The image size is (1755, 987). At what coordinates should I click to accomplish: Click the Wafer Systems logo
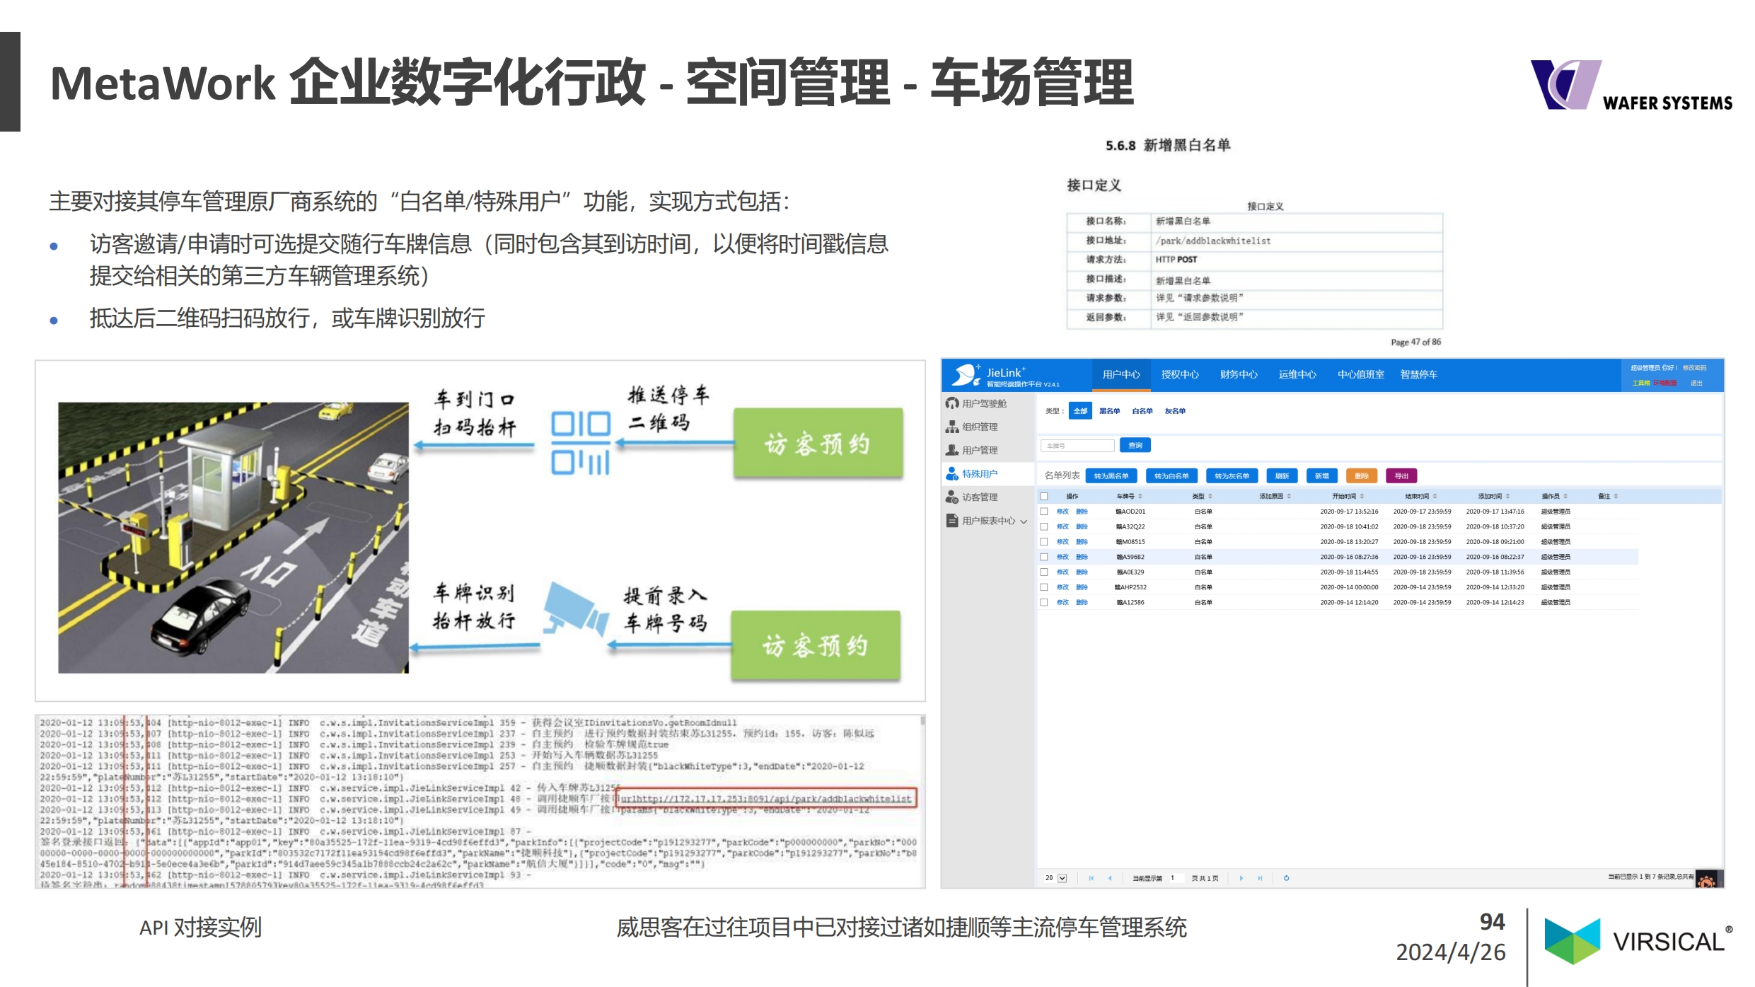(1631, 85)
